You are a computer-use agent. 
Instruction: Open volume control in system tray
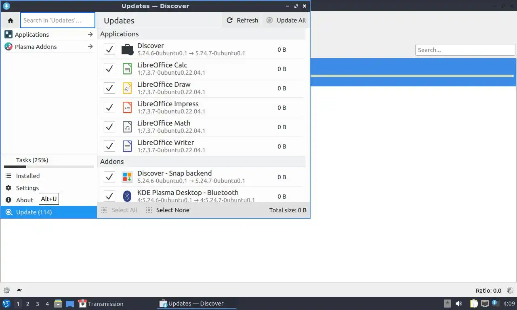(x=459, y=304)
